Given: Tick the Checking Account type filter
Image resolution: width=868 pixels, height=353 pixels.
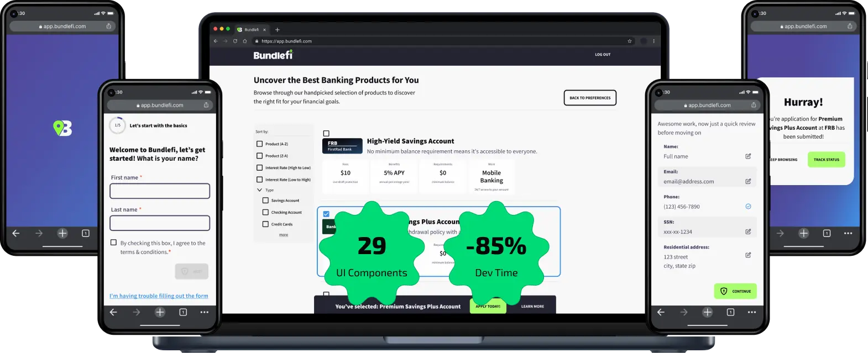Looking at the screenshot, I should coord(265,212).
